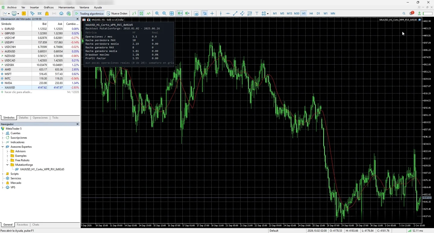This screenshot has width=434, height=233.
Task: Expand the Cuentas node in Navegador
Action: click(x=3, y=133)
